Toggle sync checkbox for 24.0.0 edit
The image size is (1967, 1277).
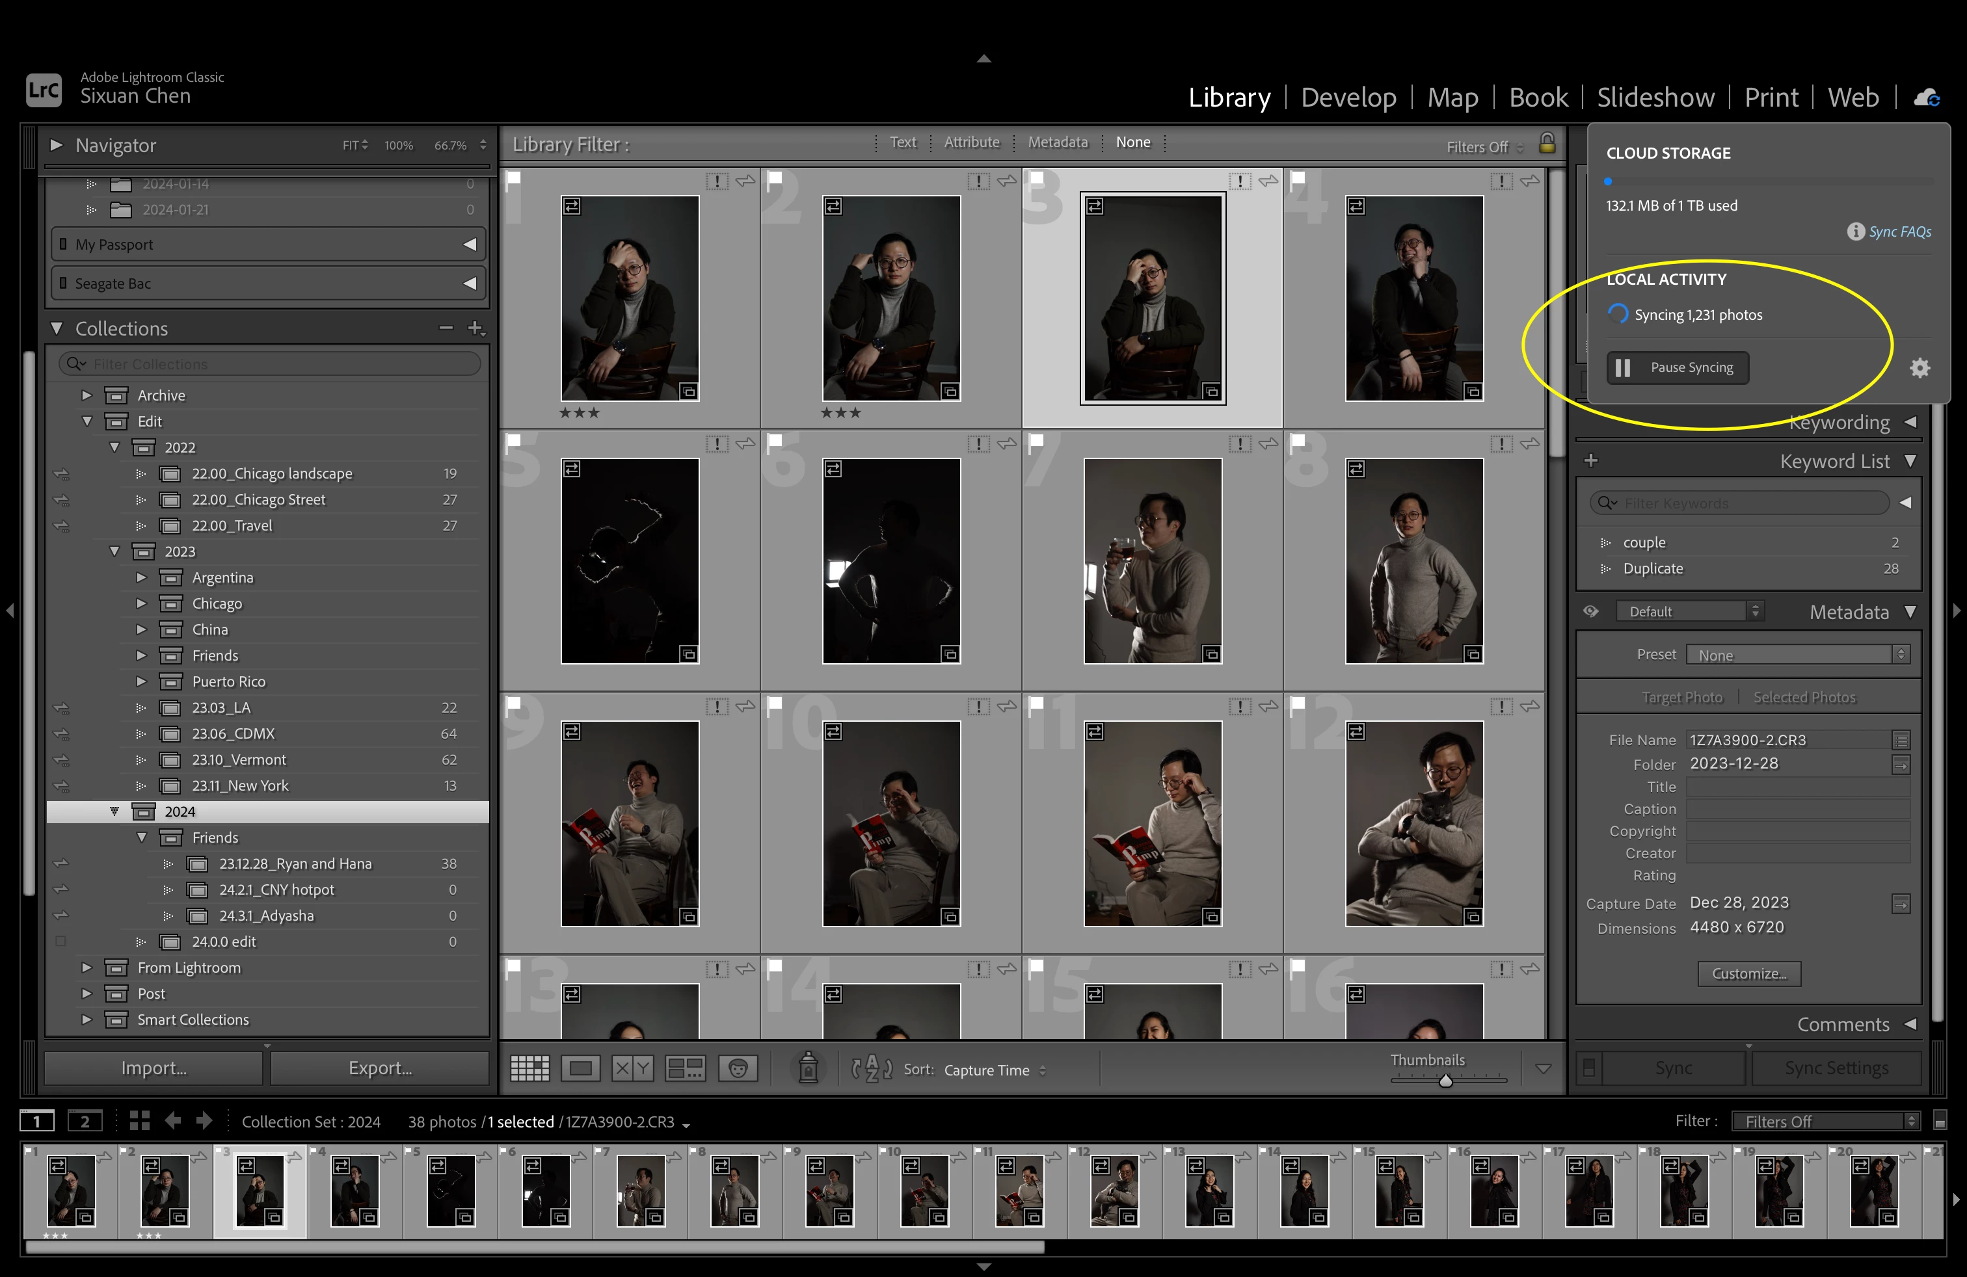tap(60, 941)
